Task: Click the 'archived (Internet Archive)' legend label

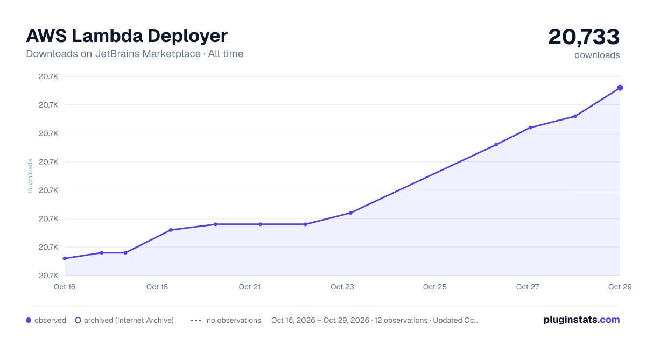Action: (x=129, y=320)
